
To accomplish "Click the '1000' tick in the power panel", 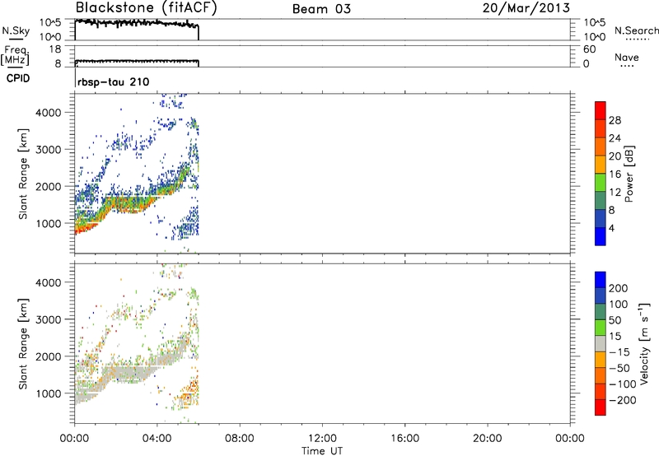I will (48, 223).
